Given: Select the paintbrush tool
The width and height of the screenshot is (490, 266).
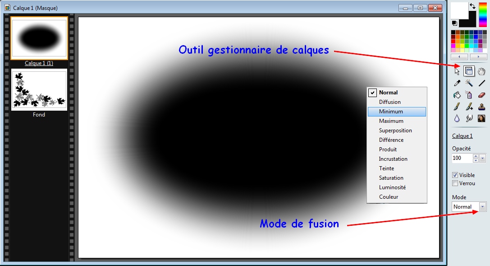Looking at the screenshot, I should 457,107.
